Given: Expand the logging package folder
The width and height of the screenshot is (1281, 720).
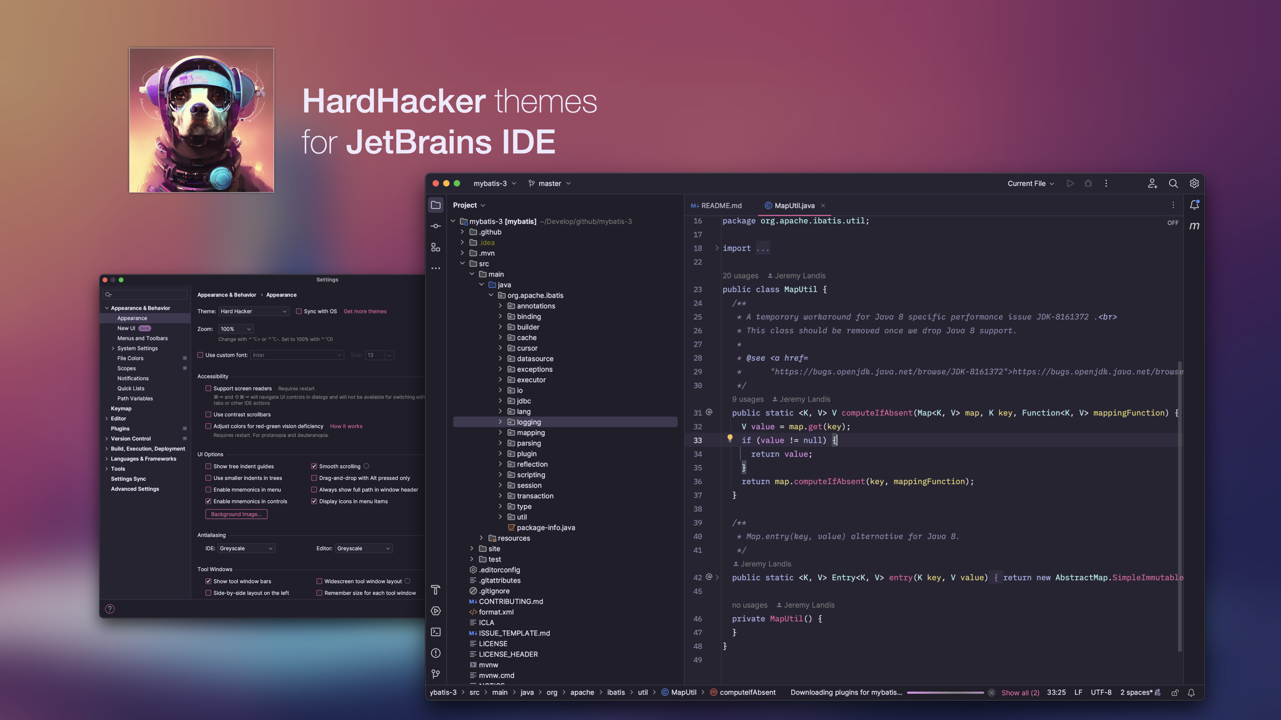Looking at the screenshot, I should 500,422.
